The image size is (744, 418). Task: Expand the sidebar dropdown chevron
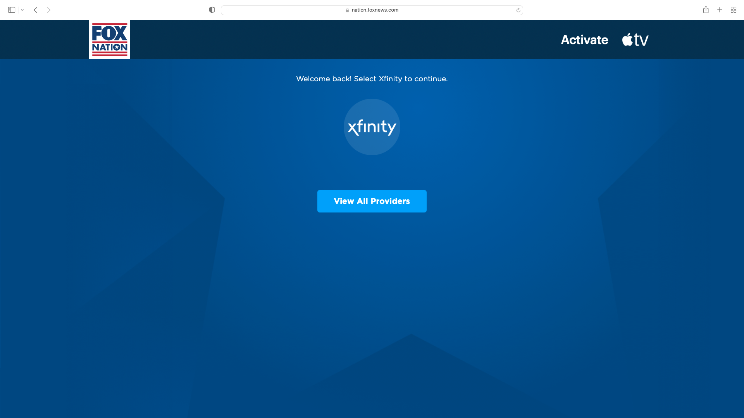point(22,10)
